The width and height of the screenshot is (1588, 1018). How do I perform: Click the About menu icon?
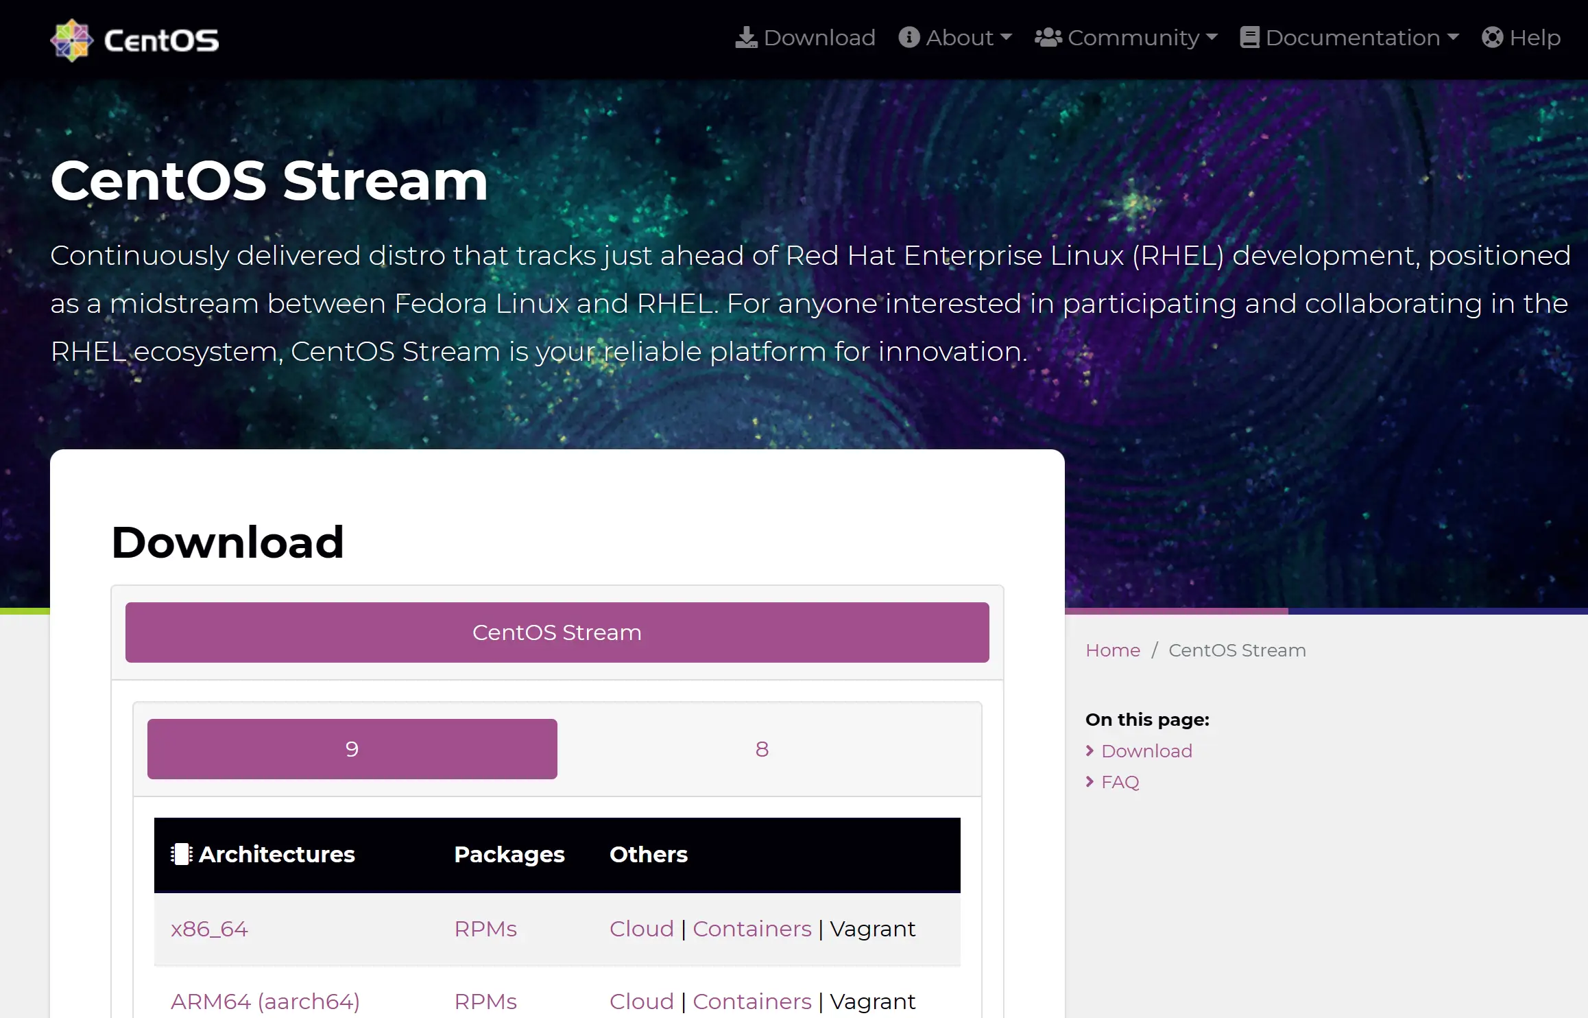tap(910, 37)
